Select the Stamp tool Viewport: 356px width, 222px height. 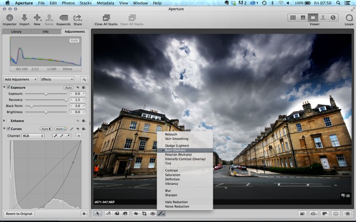click(125, 213)
